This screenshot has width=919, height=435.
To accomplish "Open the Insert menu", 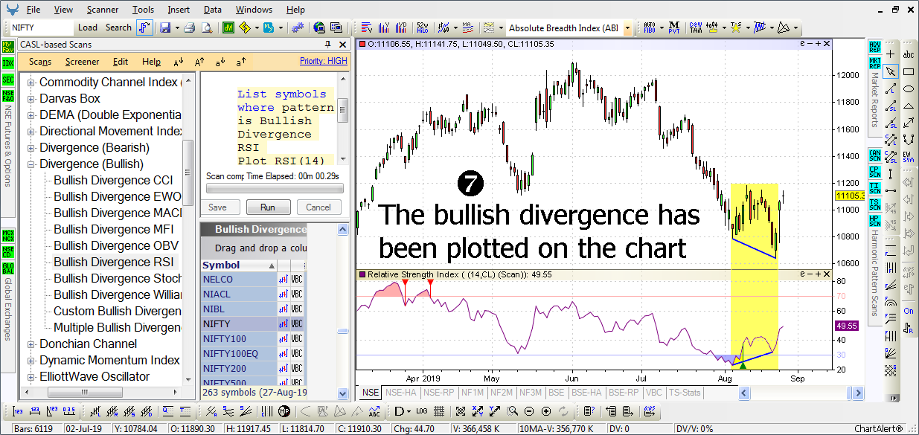I will click(x=179, y=10).
